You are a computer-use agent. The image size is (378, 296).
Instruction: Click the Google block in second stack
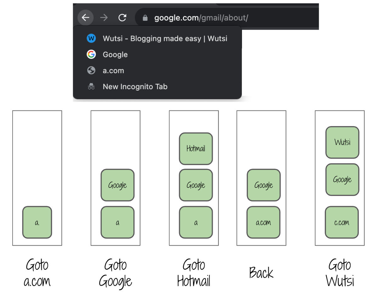click(x=117, y=185)
